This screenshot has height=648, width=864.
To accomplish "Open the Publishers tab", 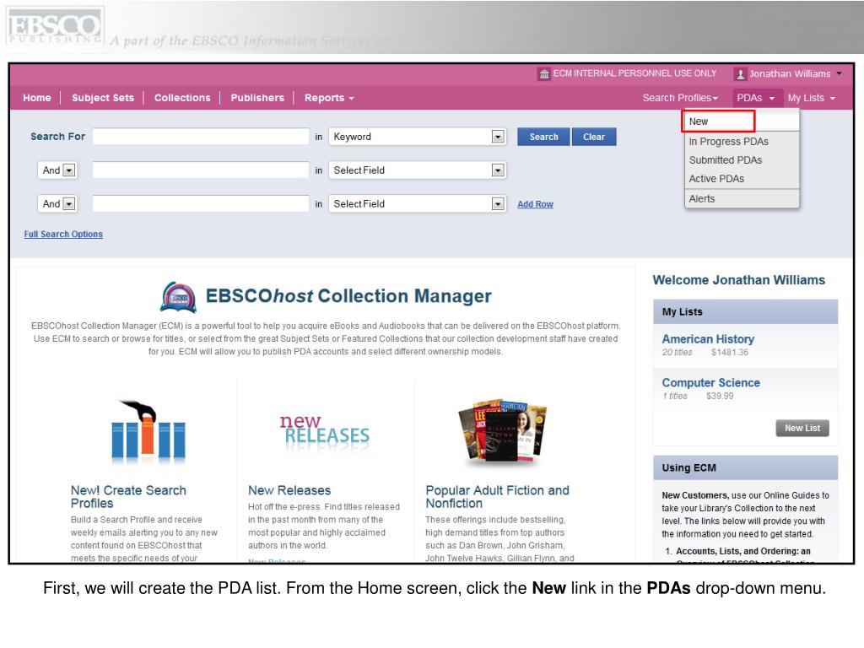I will point(257,98).
